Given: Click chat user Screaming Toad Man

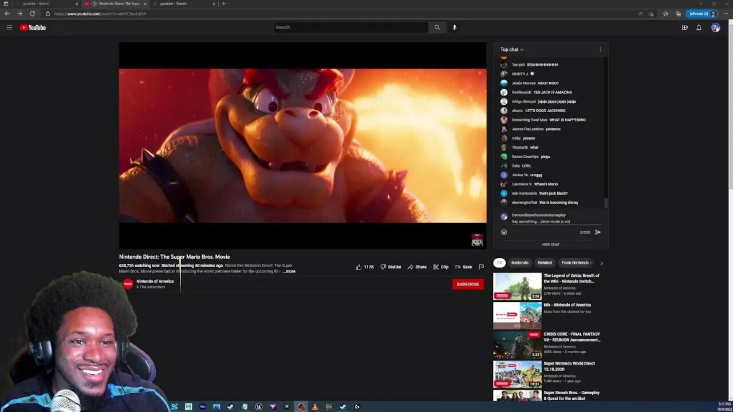Looking at the screenshot, I should pos(529,120).
